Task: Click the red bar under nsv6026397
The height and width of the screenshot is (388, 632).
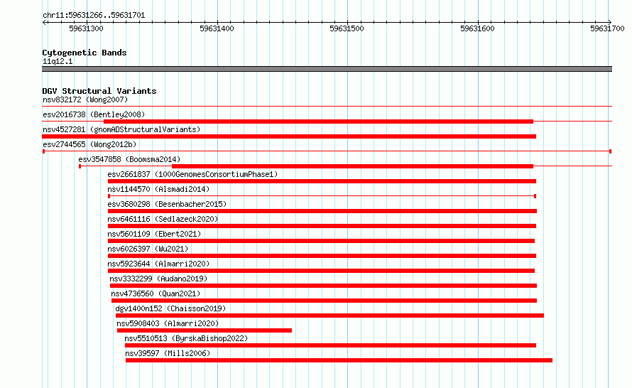Action: click(x=322, y=256)
